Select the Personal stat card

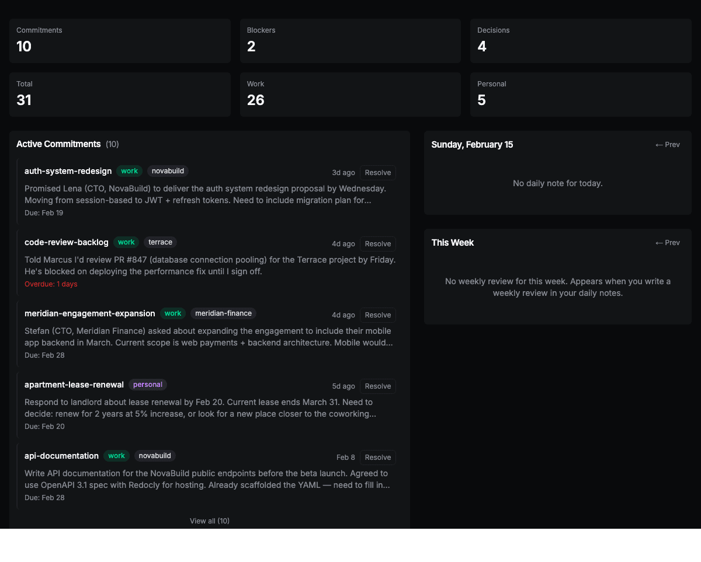tap(581, 94)
